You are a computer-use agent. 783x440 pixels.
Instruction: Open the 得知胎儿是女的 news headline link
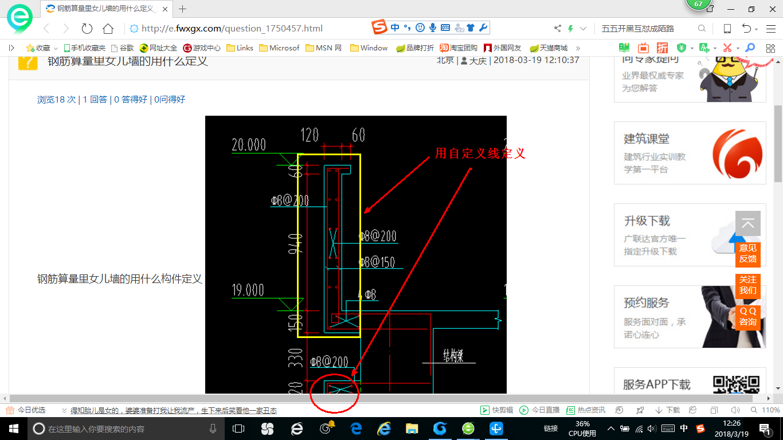pyautogui.click(x=174, y=410)
